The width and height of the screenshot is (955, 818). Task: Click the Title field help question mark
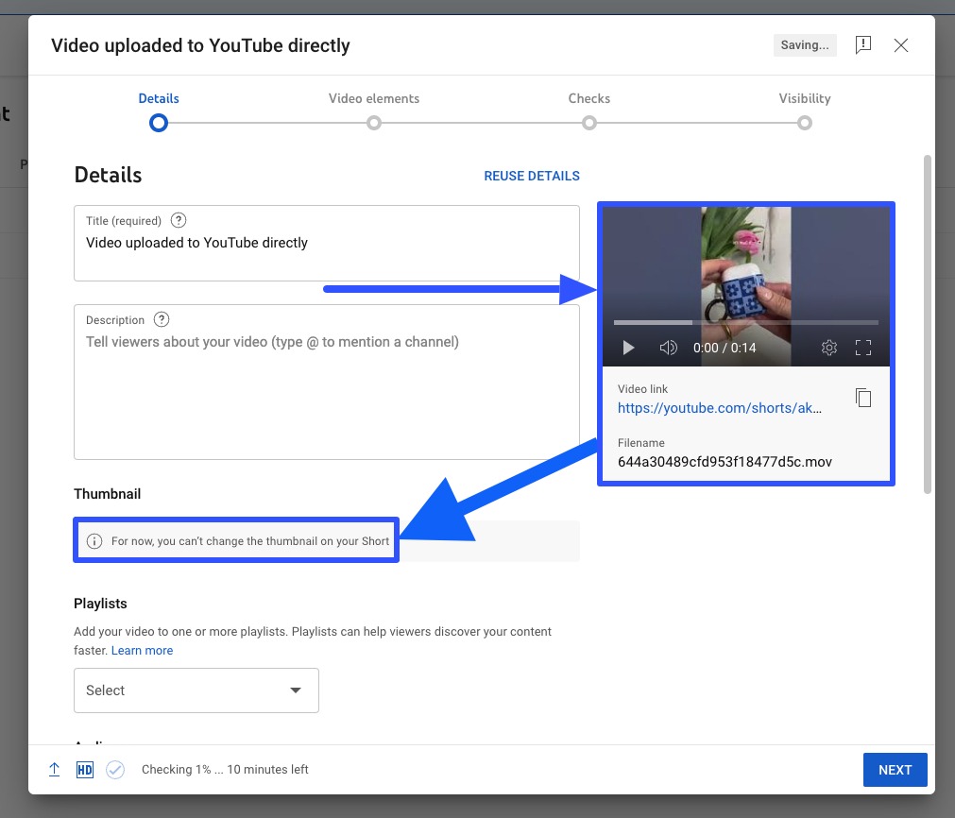(178, 220)
